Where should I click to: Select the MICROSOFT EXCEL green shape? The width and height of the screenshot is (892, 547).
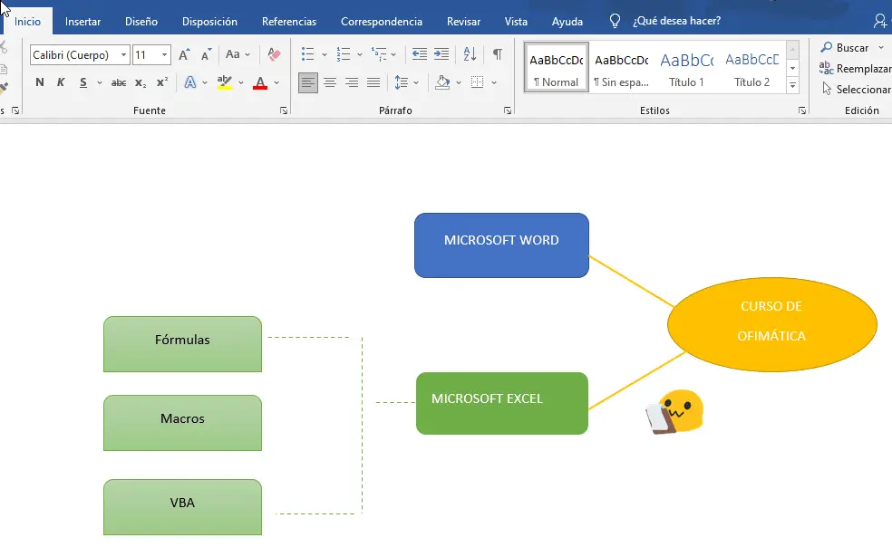coord(502,403)
